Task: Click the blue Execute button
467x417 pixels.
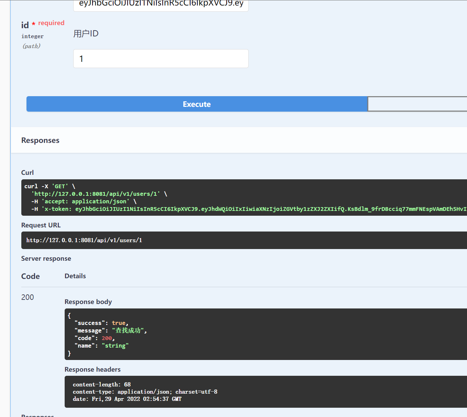Action: tap(197, 104)
